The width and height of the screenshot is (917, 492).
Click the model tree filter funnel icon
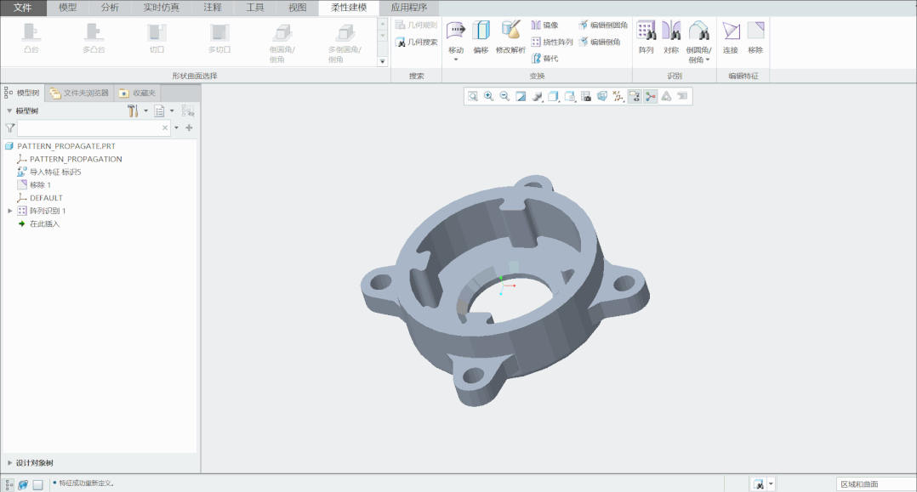[10, 128]
